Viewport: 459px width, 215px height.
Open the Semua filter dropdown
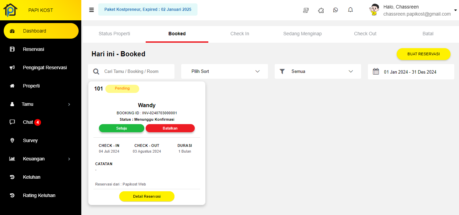coord(317,72)
